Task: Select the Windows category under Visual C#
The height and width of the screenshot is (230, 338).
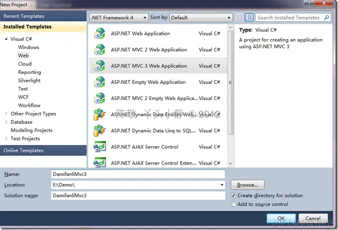Action: 28,47
